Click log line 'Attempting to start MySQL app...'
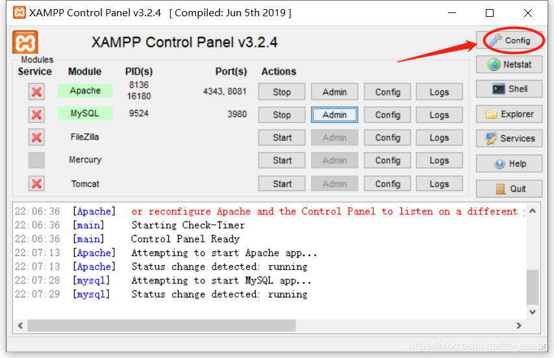The width and height of the screenshot is (554, 358). (x=221, y=281)
